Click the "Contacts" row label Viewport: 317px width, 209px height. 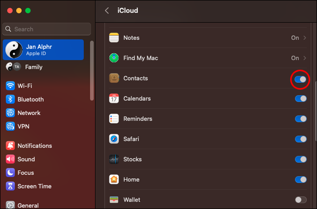(x=136, y=78)
